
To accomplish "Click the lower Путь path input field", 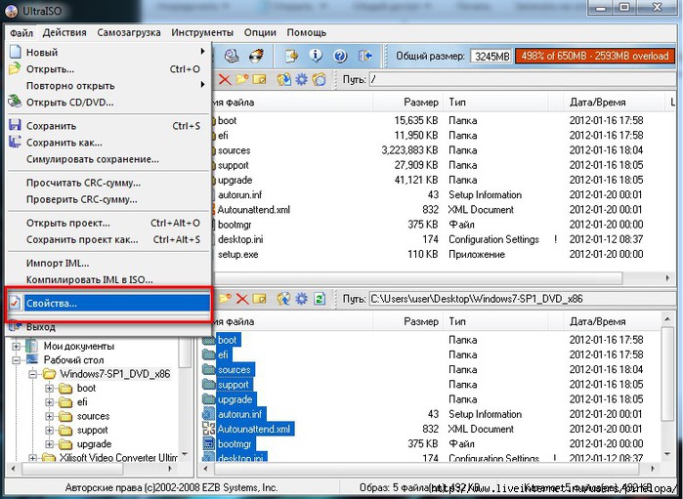I will pos(518,298).
